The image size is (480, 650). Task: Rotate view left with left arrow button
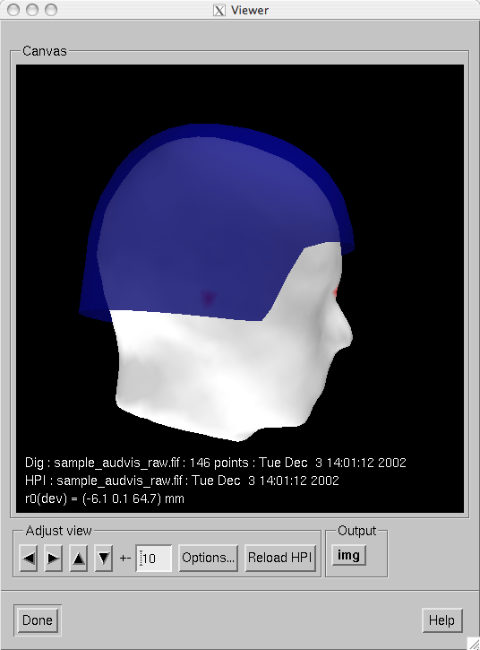coord(29,558)
